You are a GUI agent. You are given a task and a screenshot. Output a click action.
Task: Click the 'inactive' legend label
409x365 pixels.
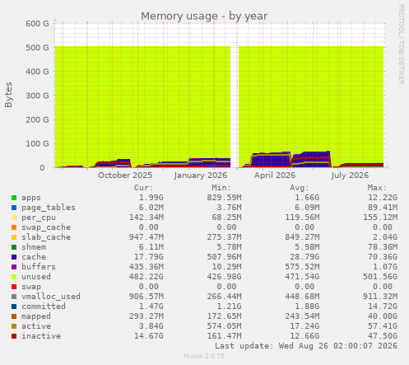click(x=41, y=336)
